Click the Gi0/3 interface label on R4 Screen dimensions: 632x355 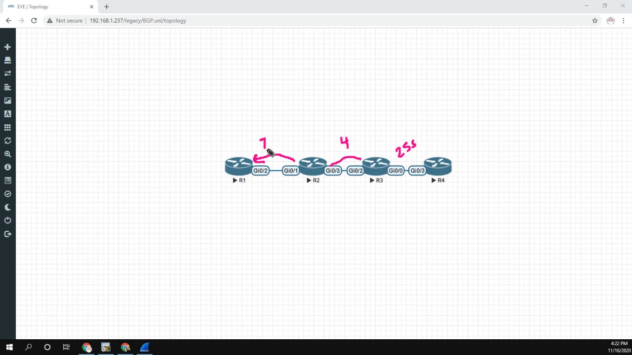(x=418, y=171)
